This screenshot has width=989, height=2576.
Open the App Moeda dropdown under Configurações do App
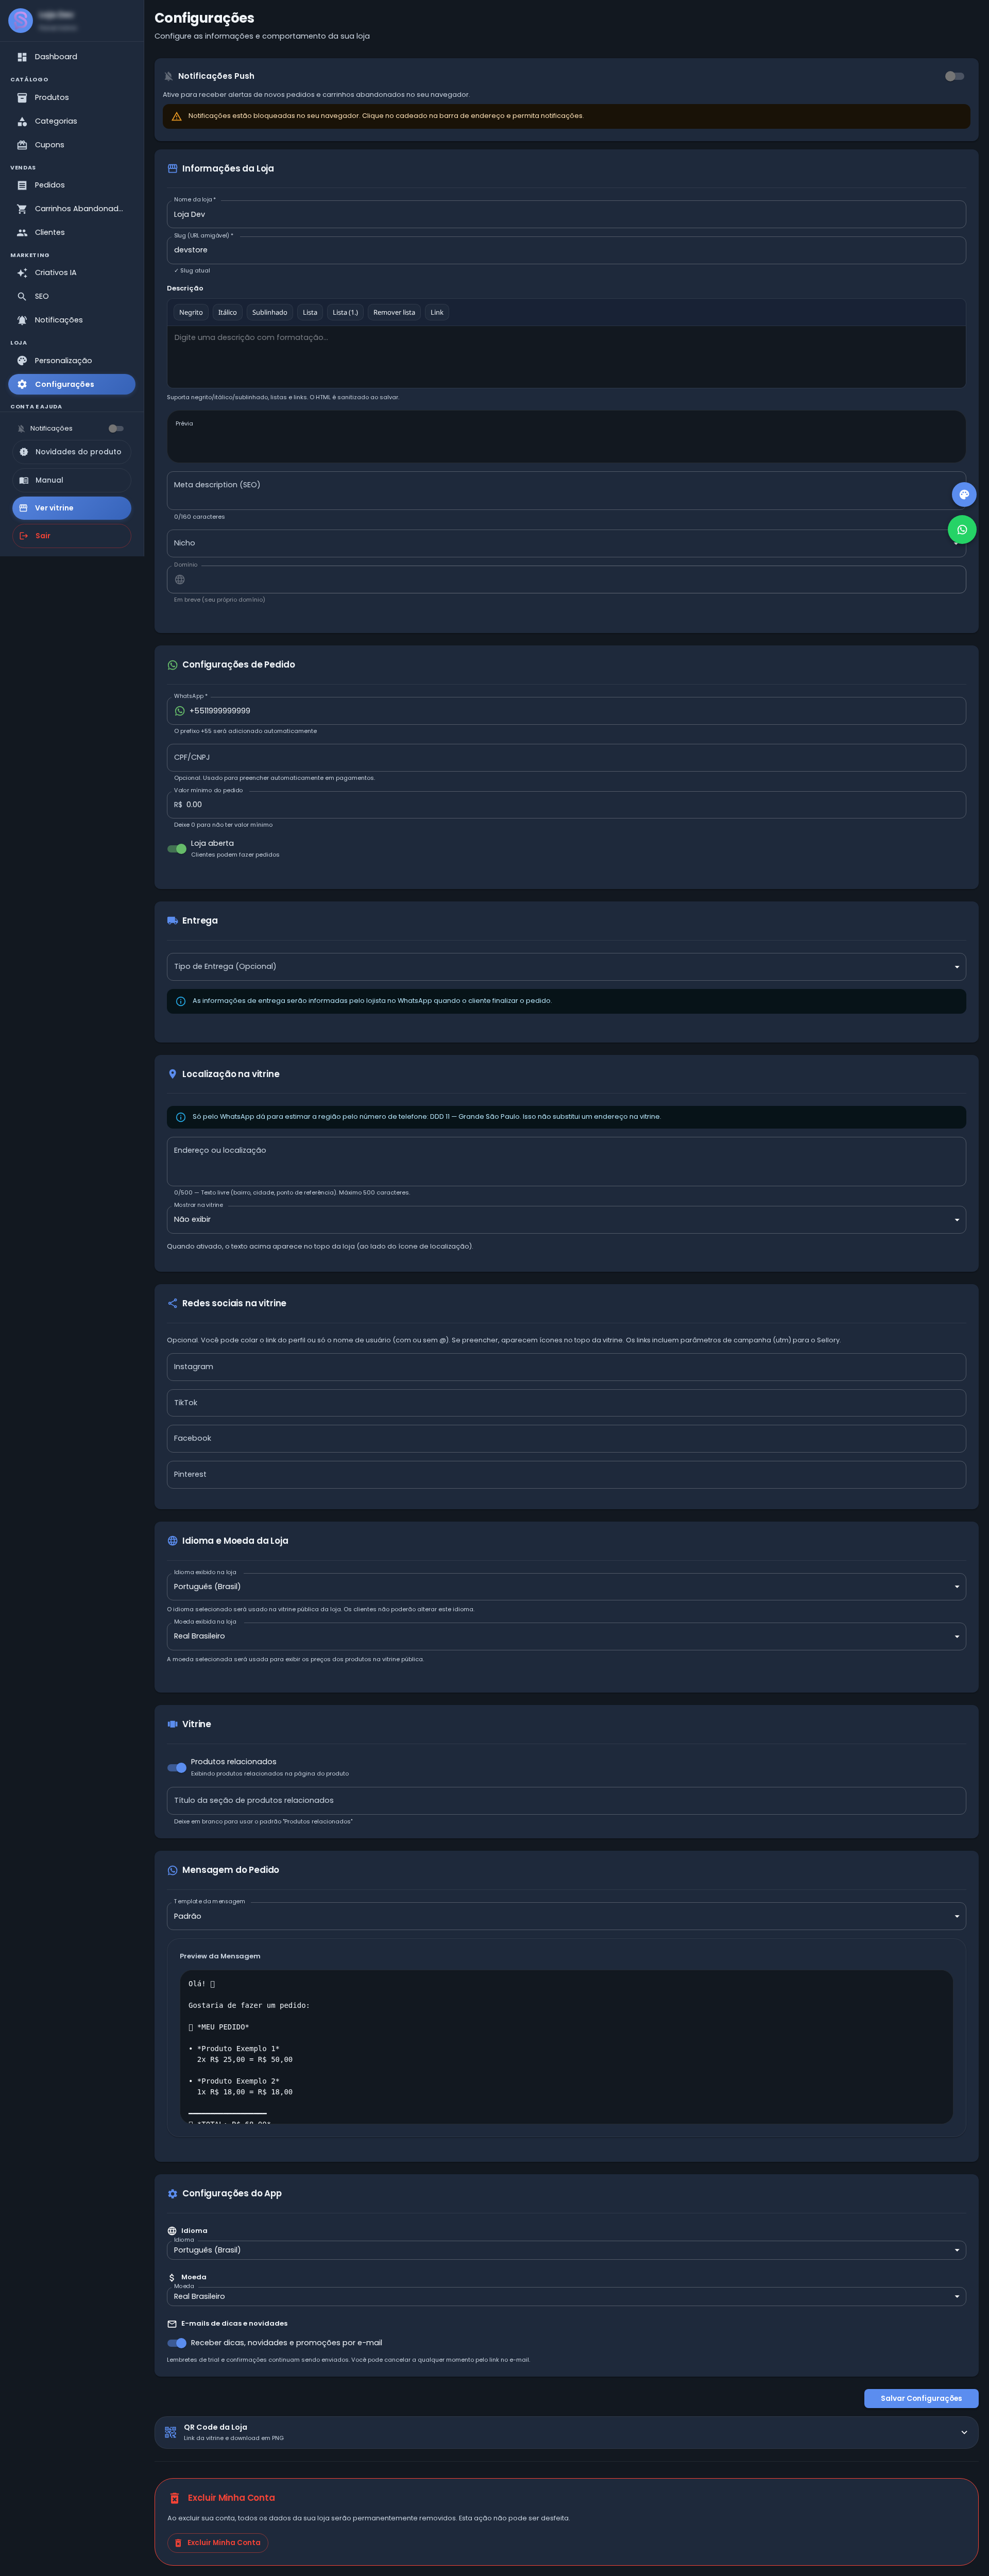click(x=566, y=2296)
